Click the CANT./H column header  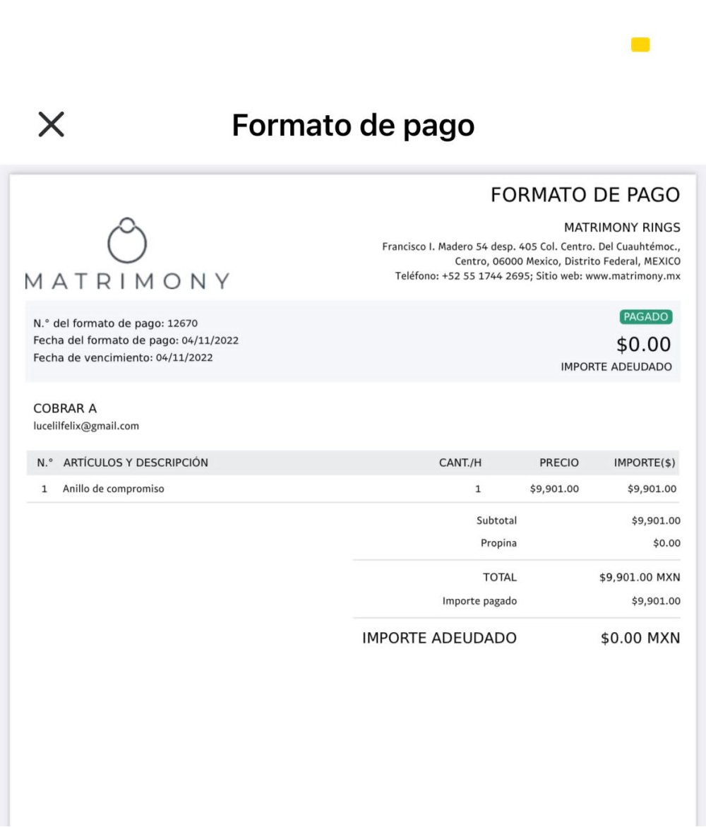(460, 463)
